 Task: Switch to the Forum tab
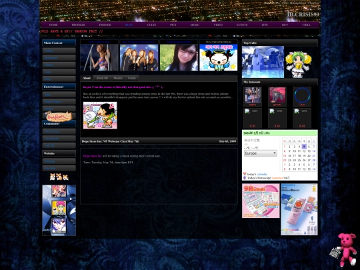pos(132,78)
